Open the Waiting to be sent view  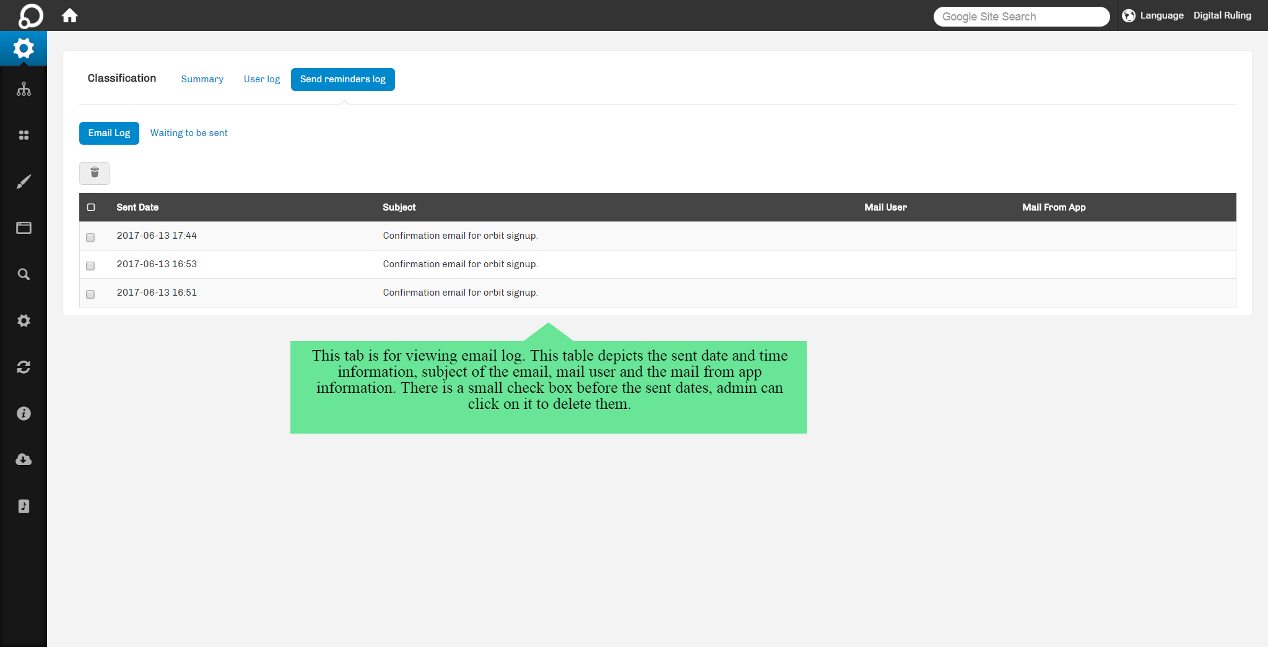click(x=189, y=133)
